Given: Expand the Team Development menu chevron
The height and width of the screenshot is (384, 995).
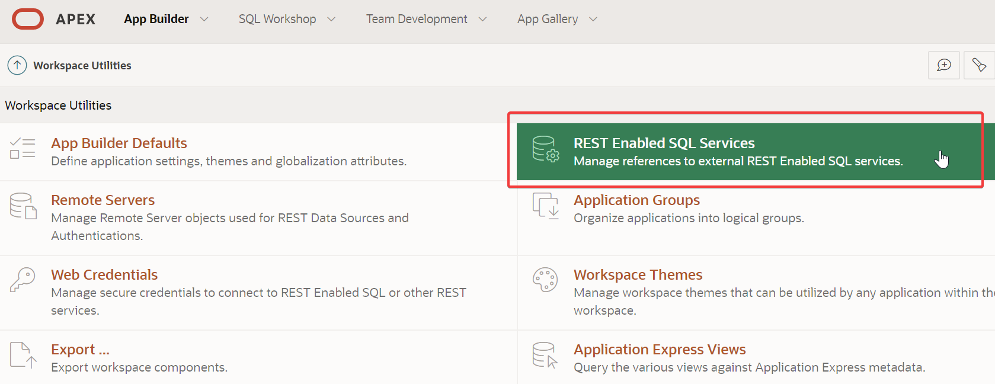Looking at the screenshot, I should [482, 19].
